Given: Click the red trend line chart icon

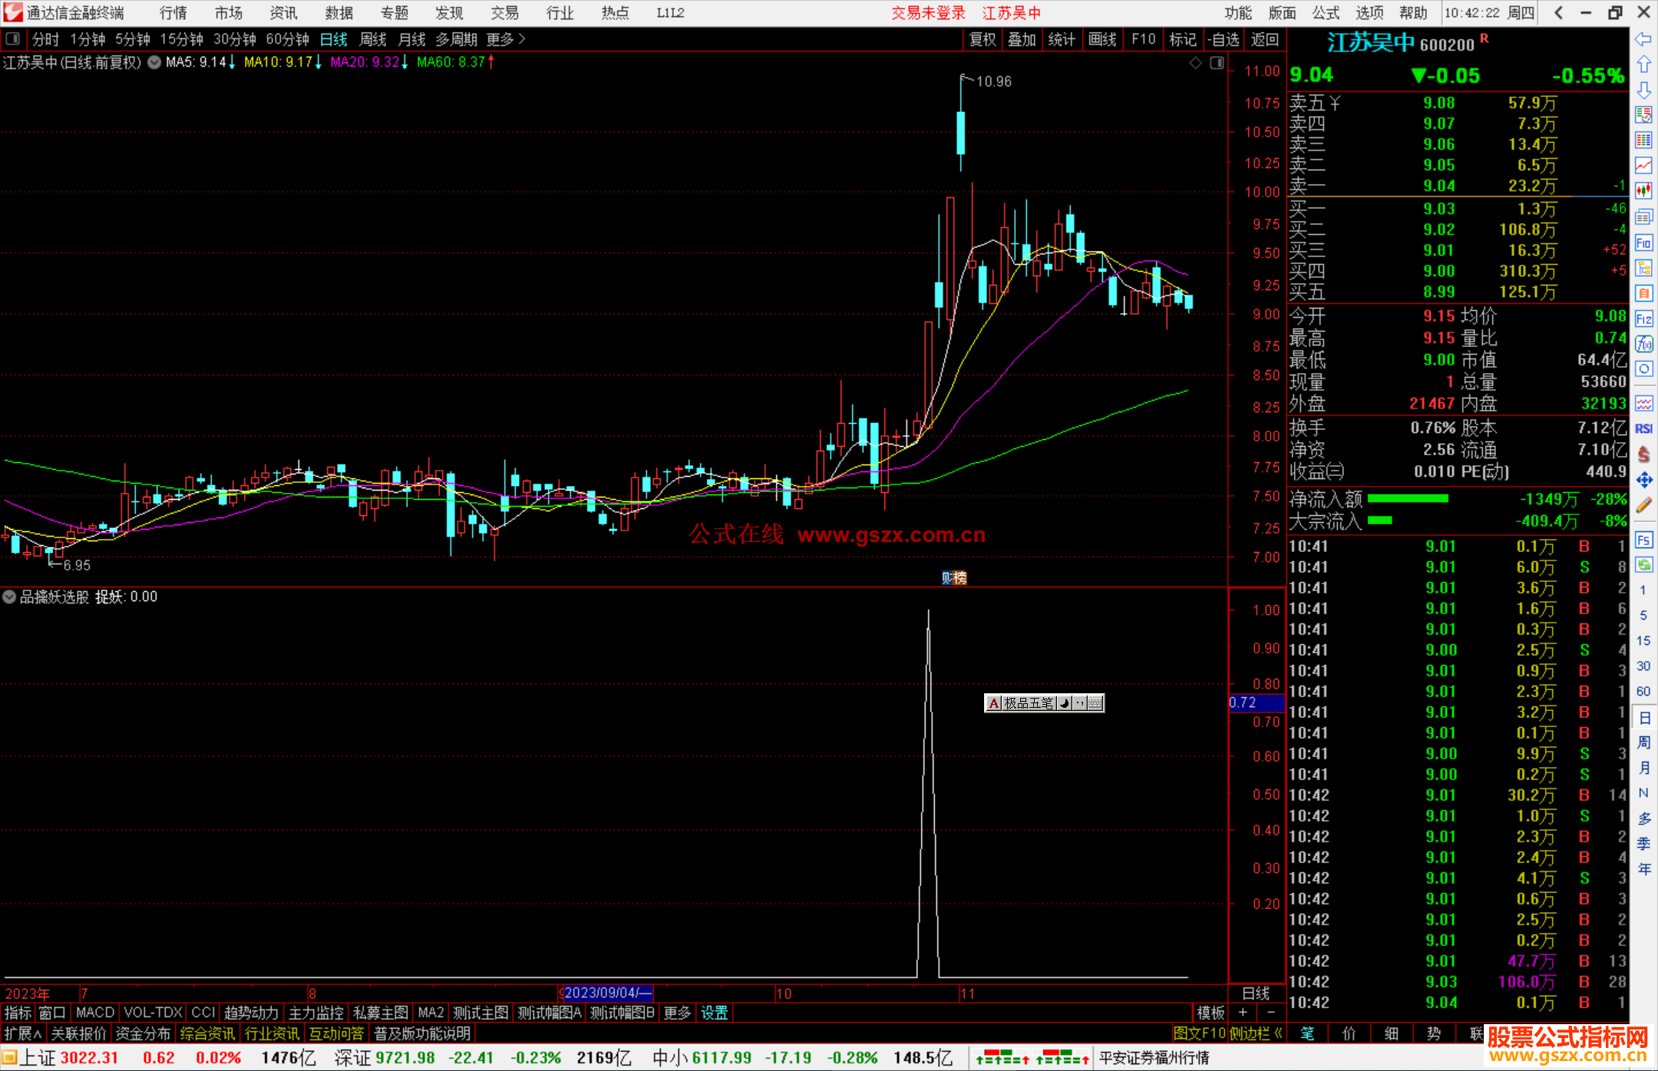Looking at the screenshot, I should (1643, 165).
